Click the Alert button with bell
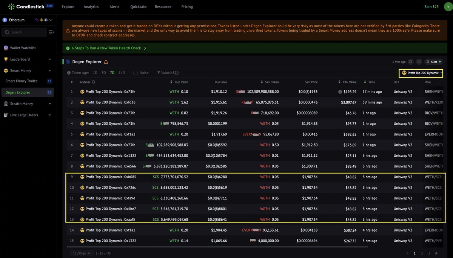Screen dimensions: 453x258 click(434, 62)
